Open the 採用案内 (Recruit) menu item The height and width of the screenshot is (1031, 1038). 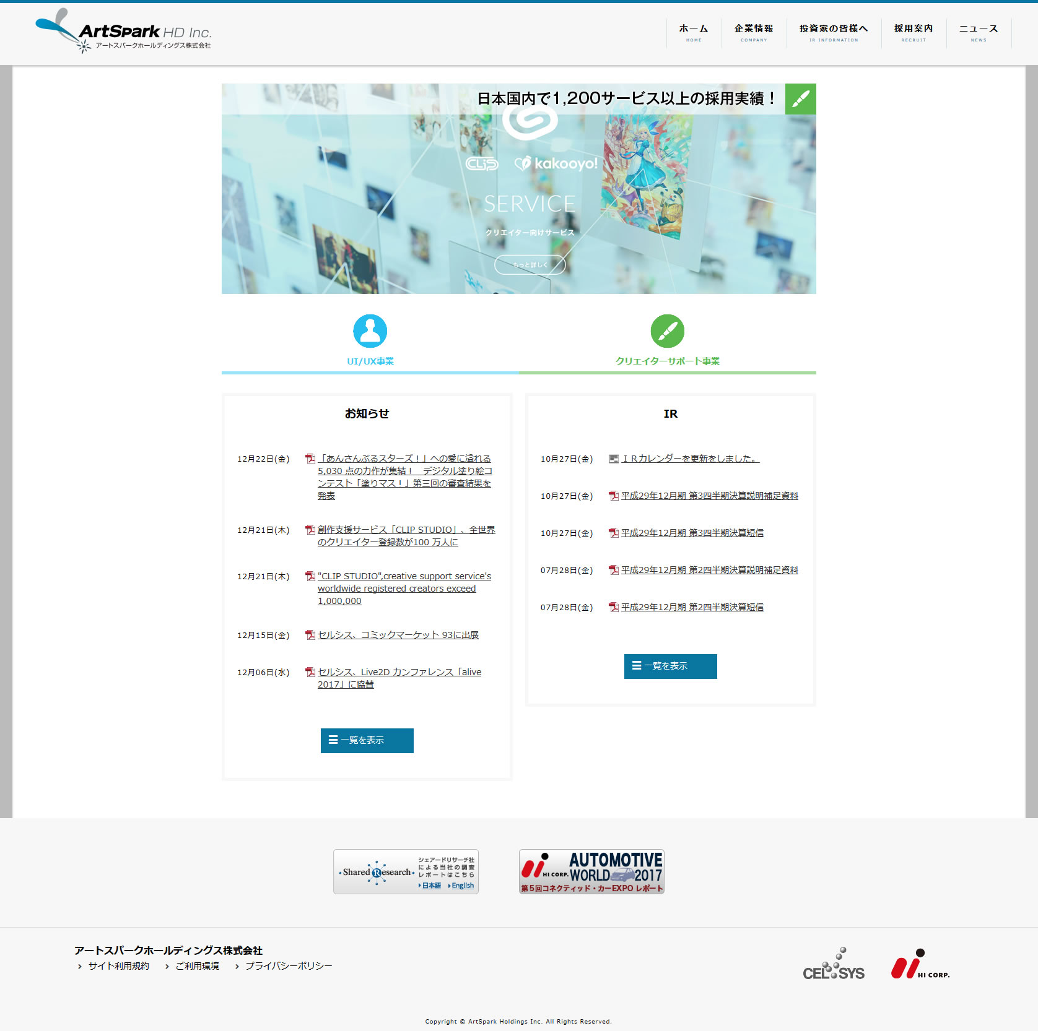tap(914, 33)
